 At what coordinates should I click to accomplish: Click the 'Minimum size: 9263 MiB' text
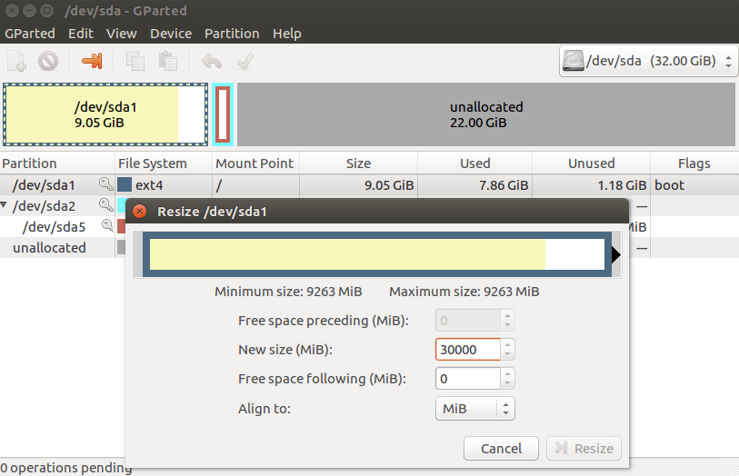pyautogui.click(x=288, y=292)
